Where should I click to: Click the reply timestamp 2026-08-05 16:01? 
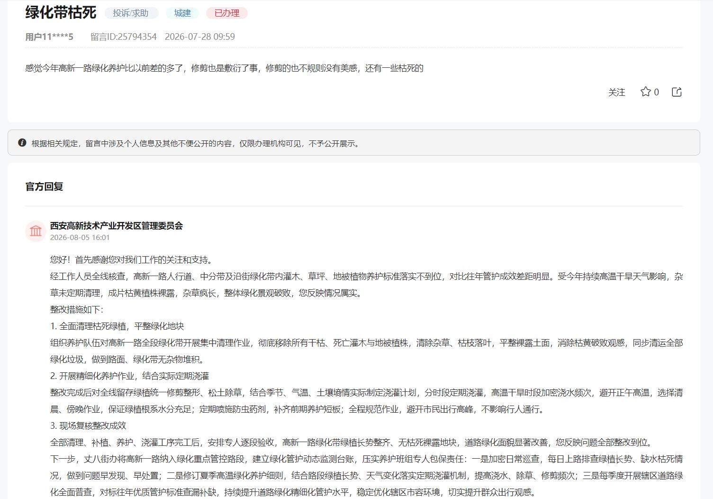click(x=80, y=237)
